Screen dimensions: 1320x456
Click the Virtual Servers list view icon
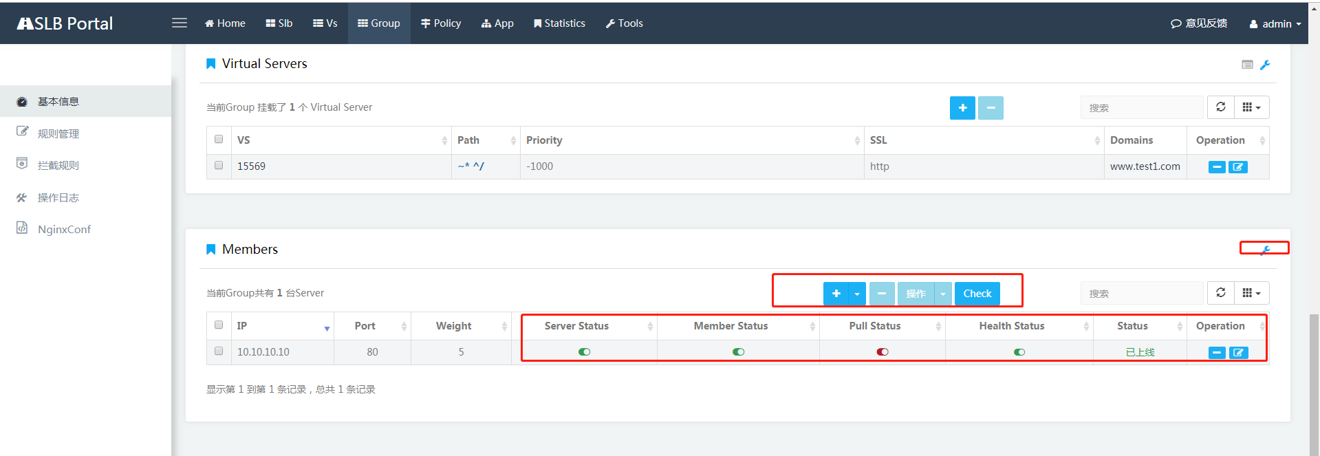1247,65
